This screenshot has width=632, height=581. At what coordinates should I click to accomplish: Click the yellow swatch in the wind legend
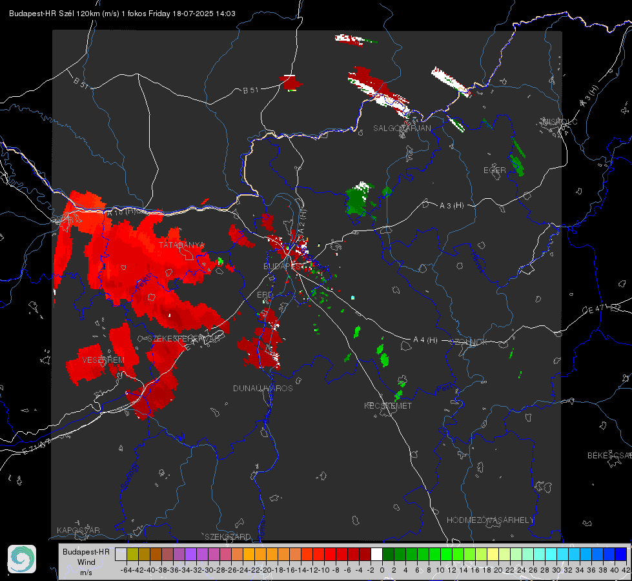493,555
